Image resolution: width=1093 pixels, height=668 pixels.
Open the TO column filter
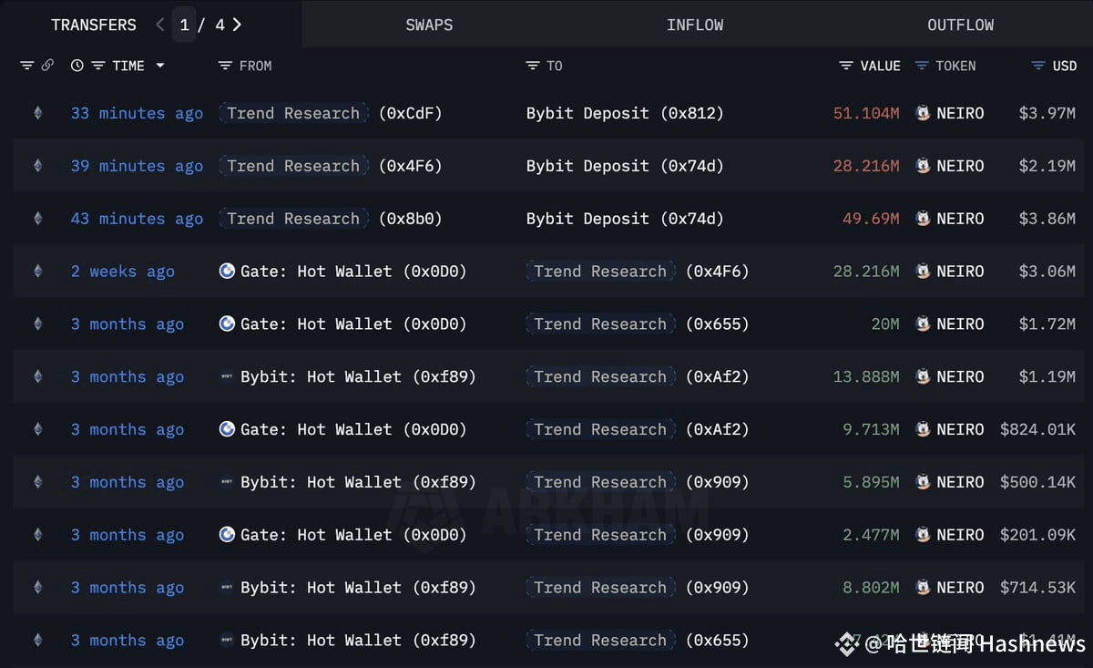pyautogui.click(x=533, y=66)
